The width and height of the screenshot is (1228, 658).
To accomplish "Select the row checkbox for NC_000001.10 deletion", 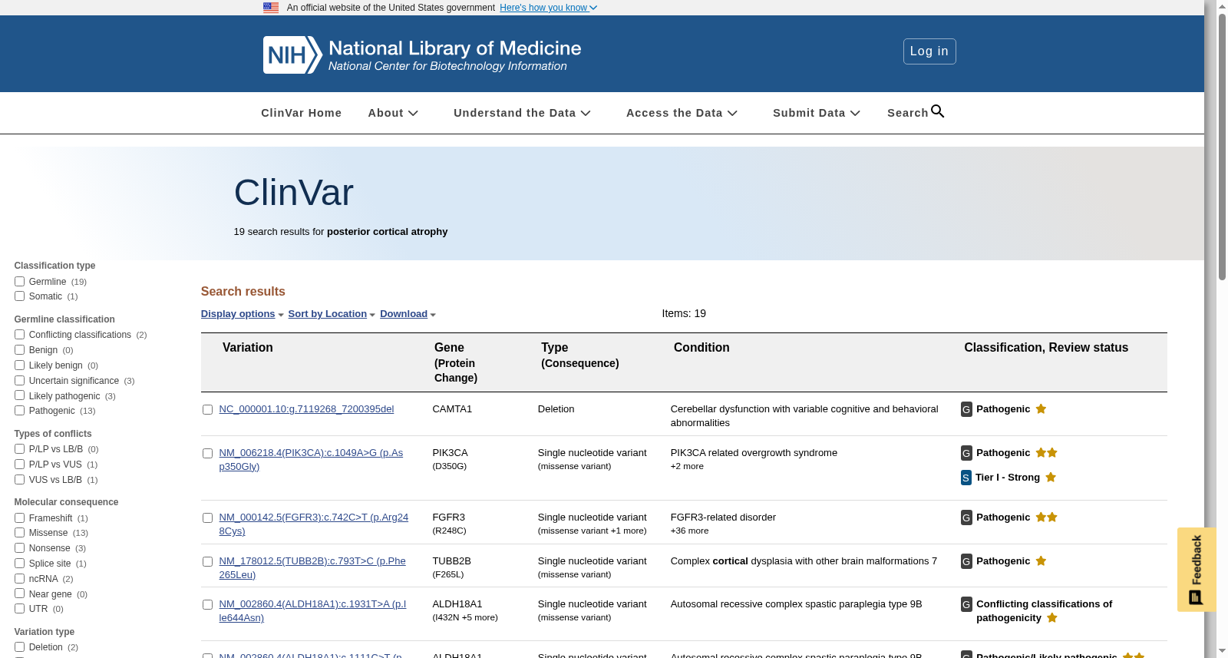I will [x=207, y=410].
